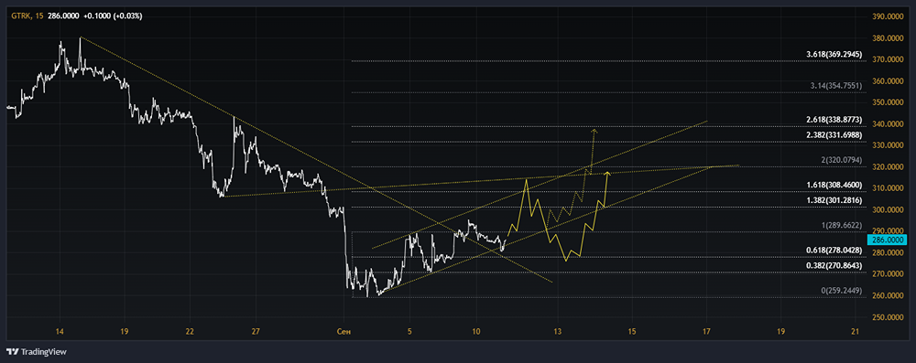Click date label 5 on time axis
Screen dimensions: 916x363
click(x=409, y=332)
